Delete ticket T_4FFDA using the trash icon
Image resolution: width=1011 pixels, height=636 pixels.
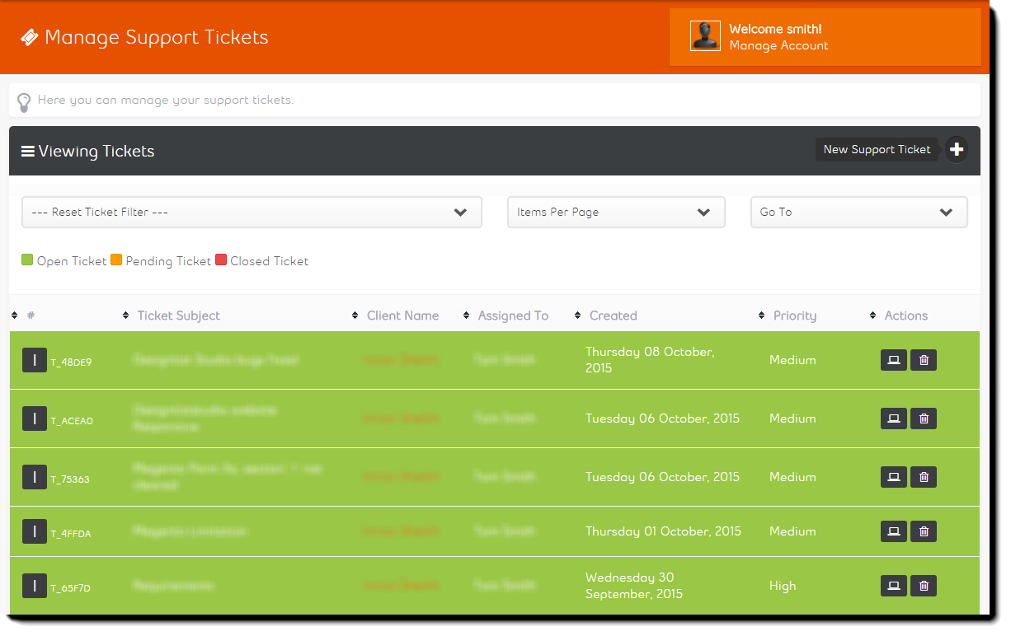coord(924,531)
